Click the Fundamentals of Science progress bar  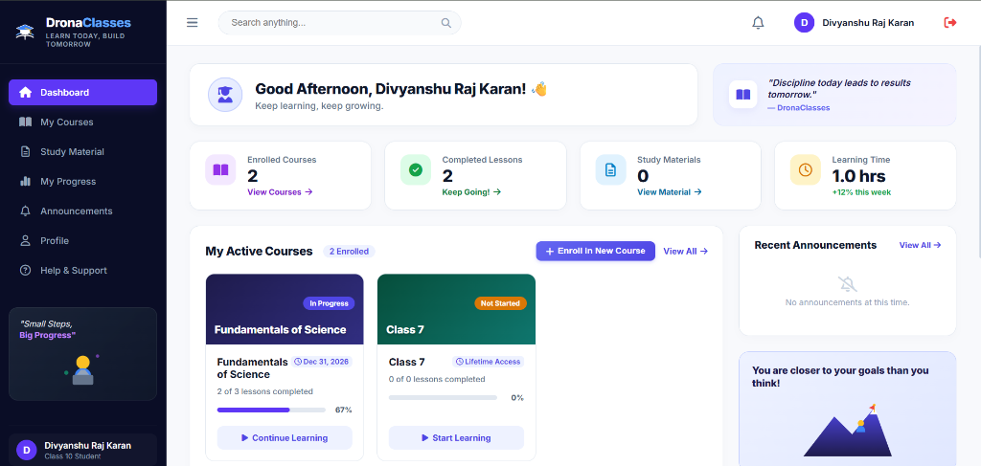coord(271,410)
